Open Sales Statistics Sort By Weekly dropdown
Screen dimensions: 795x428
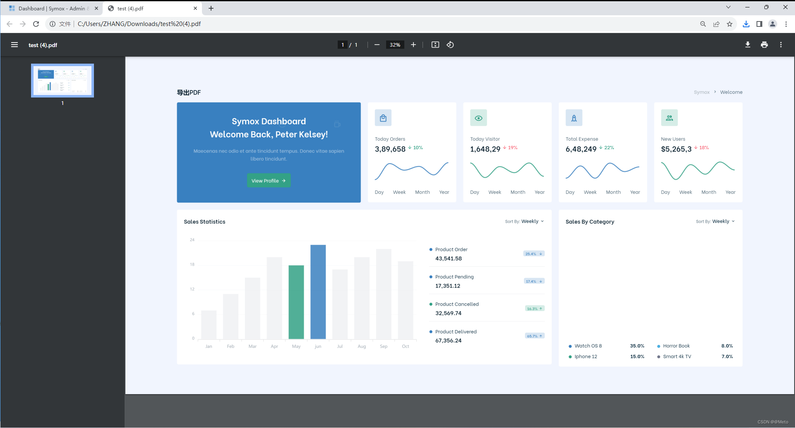pos(524,221)
